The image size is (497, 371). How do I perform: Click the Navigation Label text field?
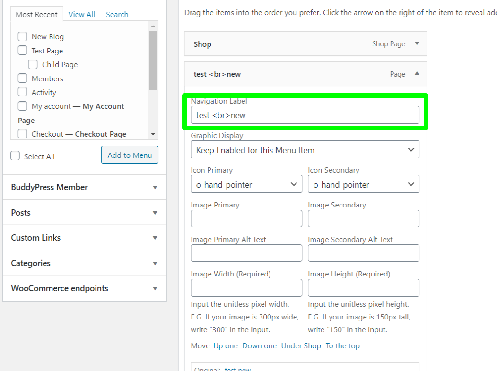coord(305,115)
